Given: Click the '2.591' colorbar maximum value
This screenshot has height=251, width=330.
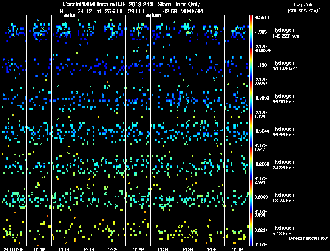Looking at the screenshot, I should 260,182.
